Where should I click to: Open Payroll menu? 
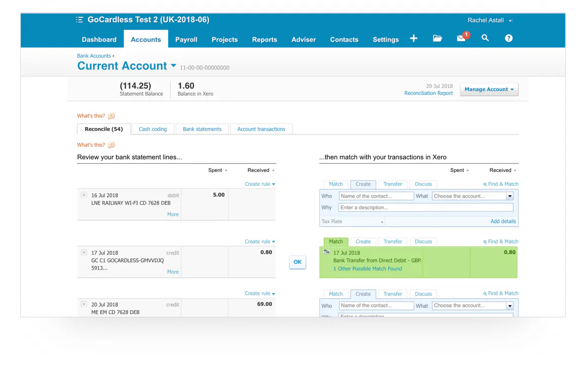tap(186, 40)
